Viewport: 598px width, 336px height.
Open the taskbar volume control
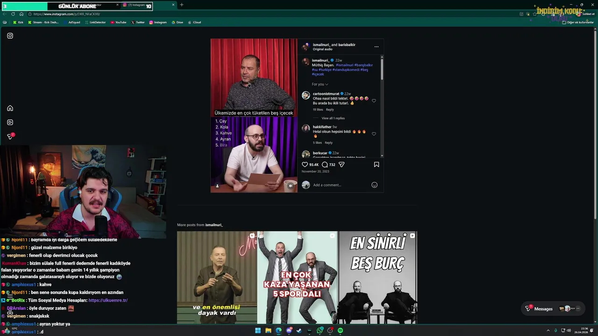[x=569, y=330]
